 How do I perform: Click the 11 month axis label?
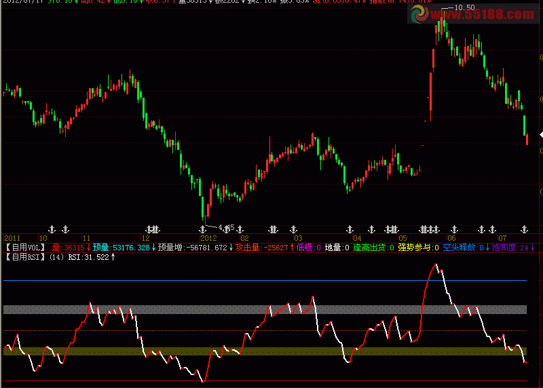click(86, 238)
